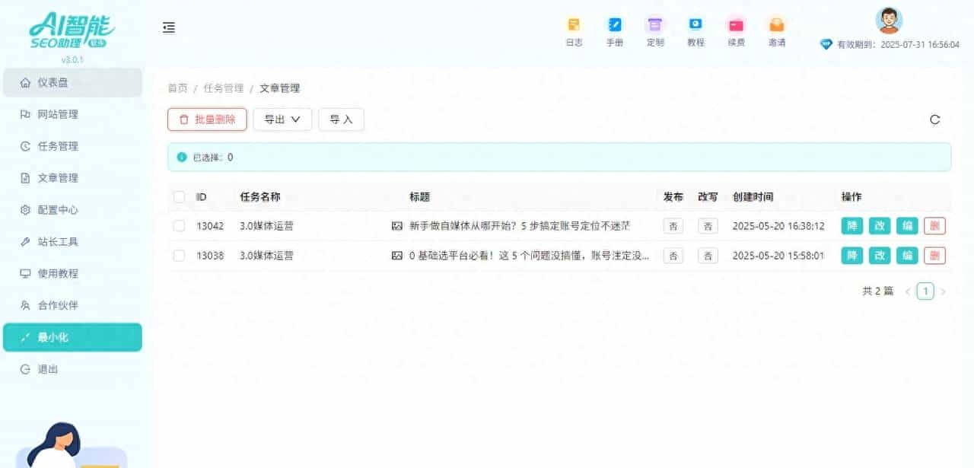Click the refresh icon above the table
The width and height of the screenshot is (974, 468).
coord(935,119)
